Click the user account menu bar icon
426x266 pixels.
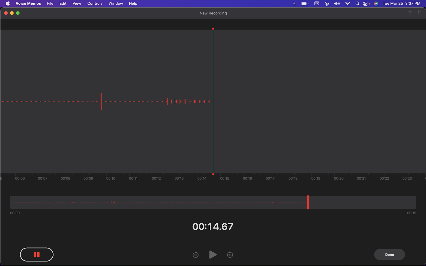tap(327, 4)
